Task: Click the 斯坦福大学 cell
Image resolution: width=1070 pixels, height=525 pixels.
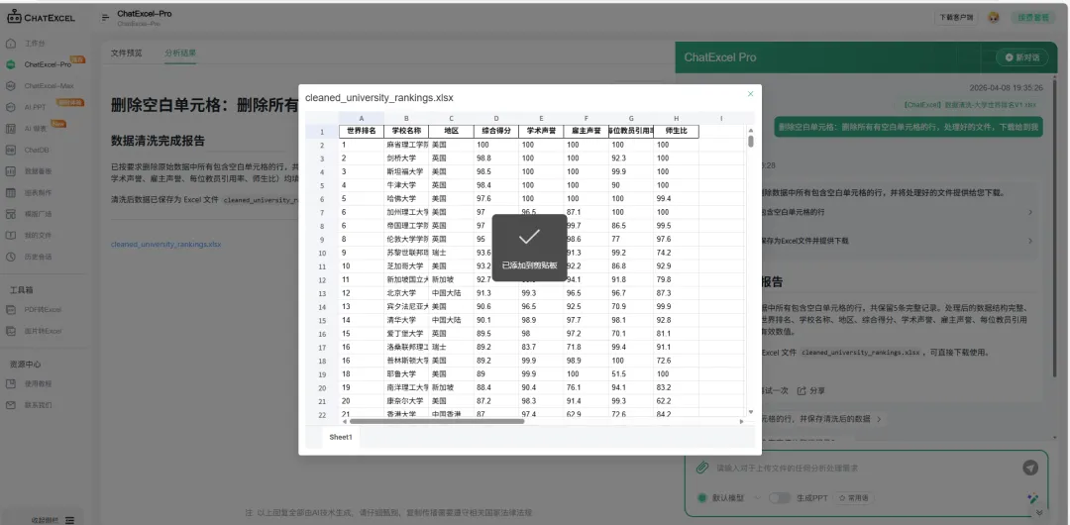Action: [x=406, y=171]
